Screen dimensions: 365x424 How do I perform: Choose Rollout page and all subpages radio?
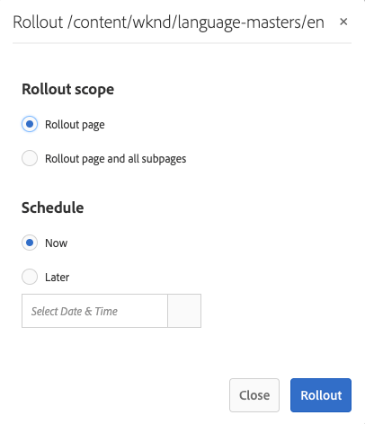click(x=30, y=158)
